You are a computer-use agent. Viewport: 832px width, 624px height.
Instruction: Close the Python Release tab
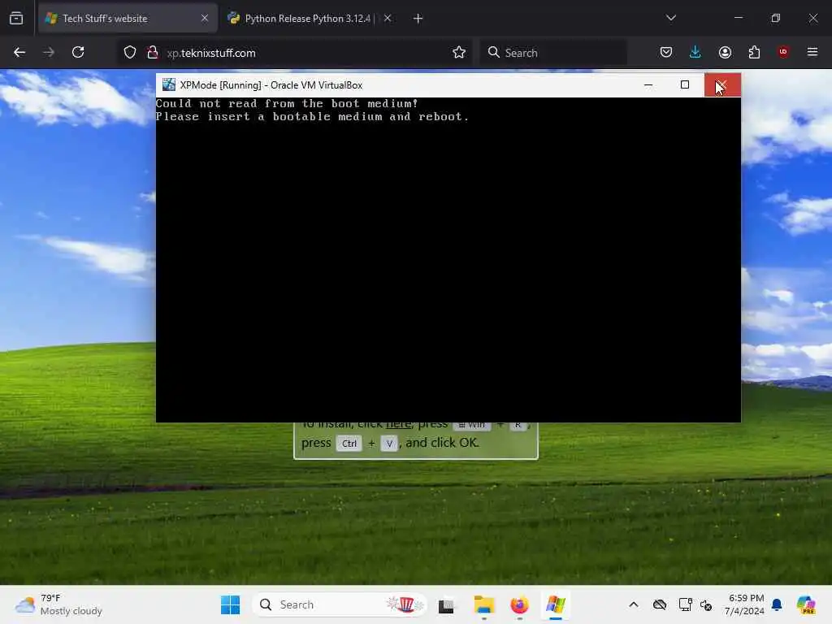(x=388, y=19)
